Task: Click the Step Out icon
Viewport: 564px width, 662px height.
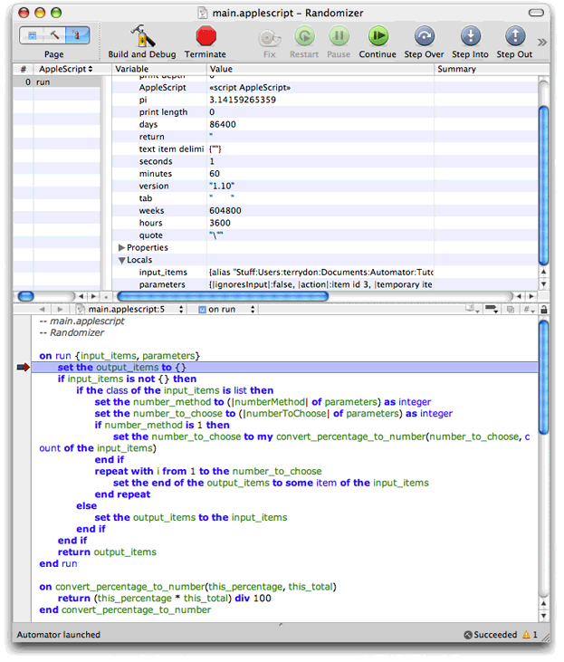Action: click(514, 36)
